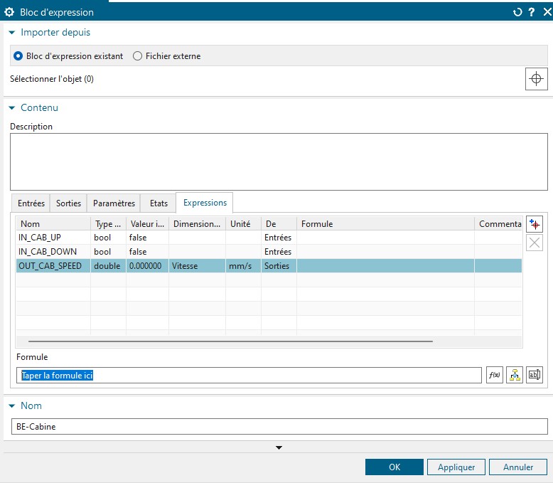The image size is (553, 483).
Task: Switch to the Sorties tab
Action: pyautogui.click(x=68, y=203)
